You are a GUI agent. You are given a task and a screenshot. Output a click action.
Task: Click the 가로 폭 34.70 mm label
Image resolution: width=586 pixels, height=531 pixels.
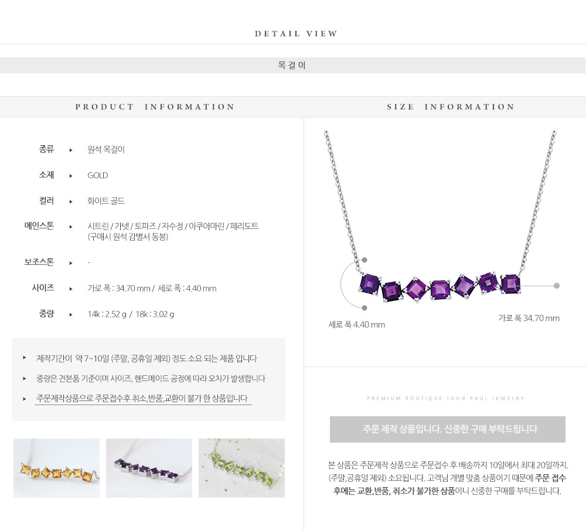(x=529, y=318)
